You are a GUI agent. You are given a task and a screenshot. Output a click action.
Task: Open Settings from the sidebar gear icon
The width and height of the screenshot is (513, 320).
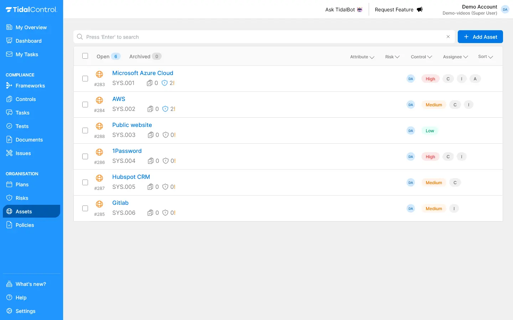pyautogui.click(x=9, y=311)
